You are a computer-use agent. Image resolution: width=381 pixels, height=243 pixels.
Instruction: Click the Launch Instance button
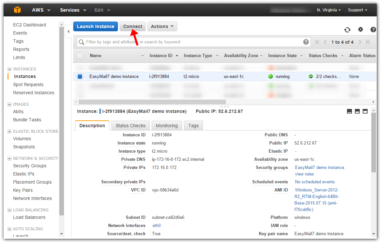point(95,26)
